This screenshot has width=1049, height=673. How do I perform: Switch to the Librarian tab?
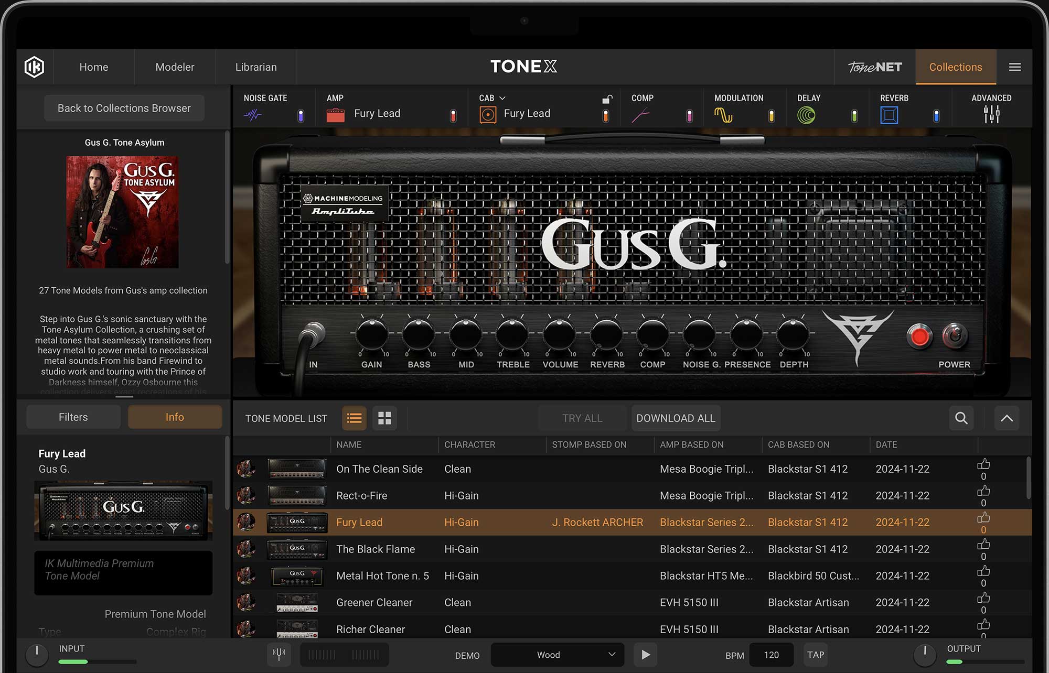(256, 67)
